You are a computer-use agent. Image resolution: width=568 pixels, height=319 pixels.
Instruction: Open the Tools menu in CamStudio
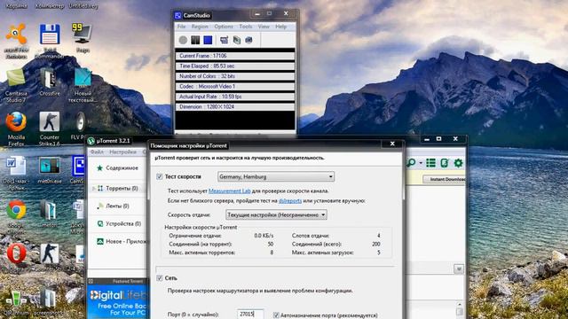[245, 27]
